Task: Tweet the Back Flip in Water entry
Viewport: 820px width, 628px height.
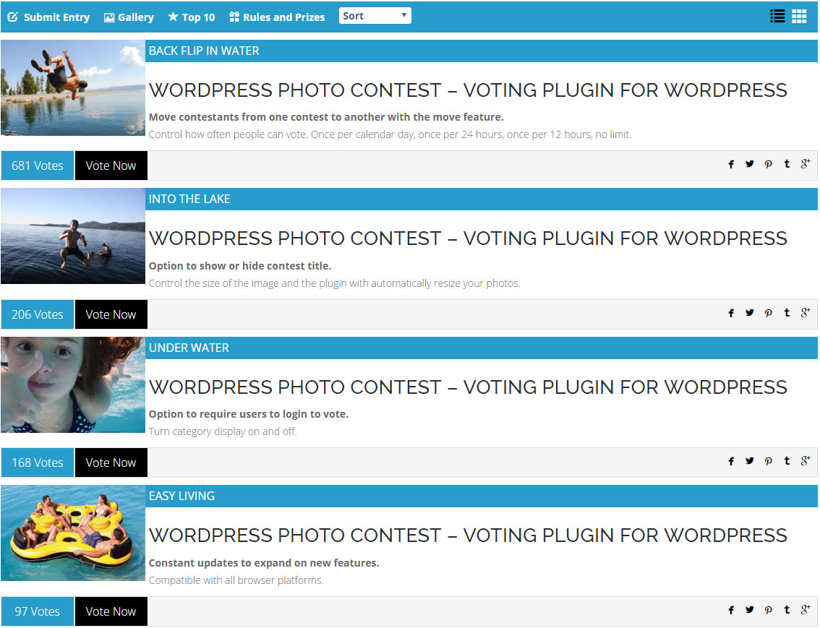Action: (x=749, y=163)
